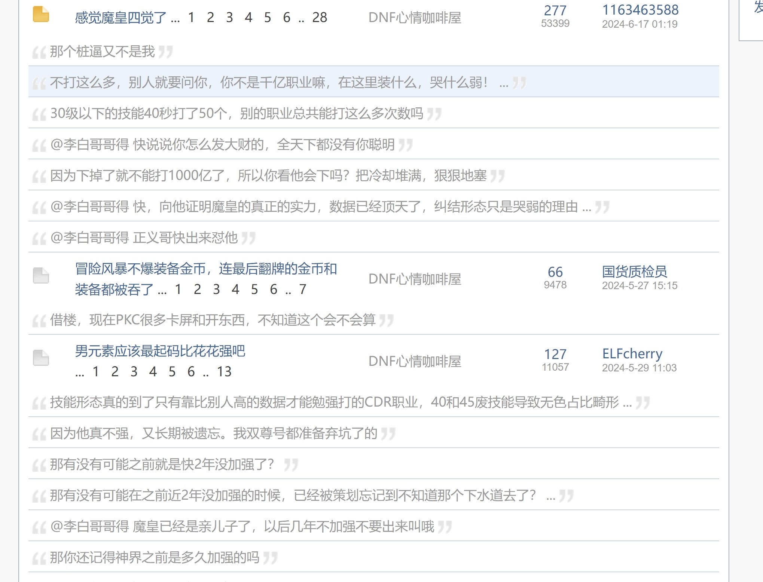Go to page 2 of 男元素 thread
This screenshot has width=763, height=582.
(x=115, y=371)
